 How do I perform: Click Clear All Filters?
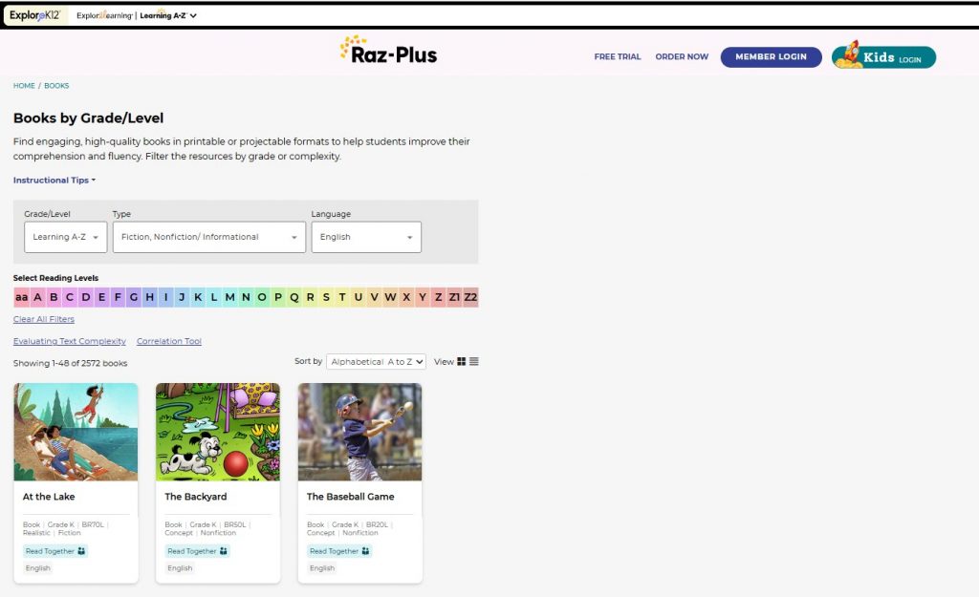coord(44,319)
